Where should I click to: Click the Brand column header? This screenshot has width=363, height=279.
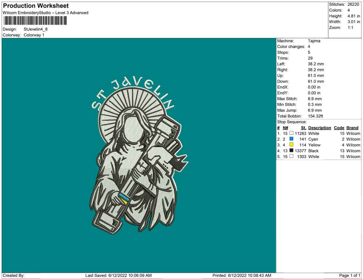[x=352, y=128]
